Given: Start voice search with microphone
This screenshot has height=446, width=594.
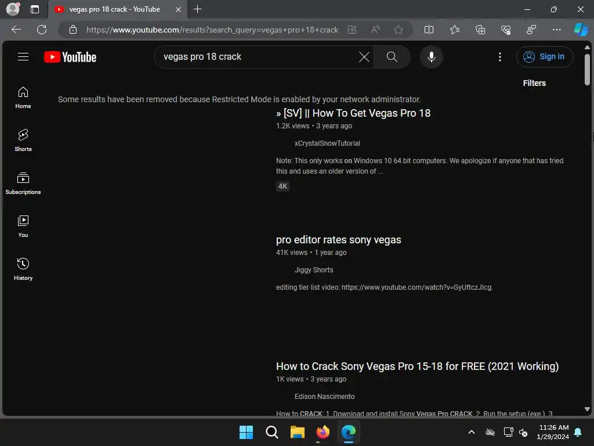Looking at the screenshot, I should pyautogui.click(x=431, y=57).
